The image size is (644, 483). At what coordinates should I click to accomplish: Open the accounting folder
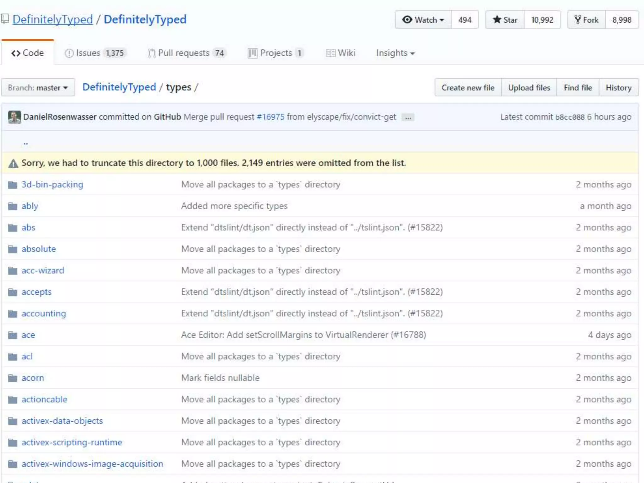[x=44, y=314]
